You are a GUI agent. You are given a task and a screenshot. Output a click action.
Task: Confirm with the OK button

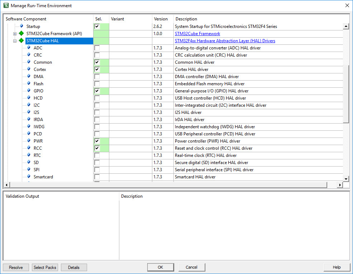[x=161, y=267]
